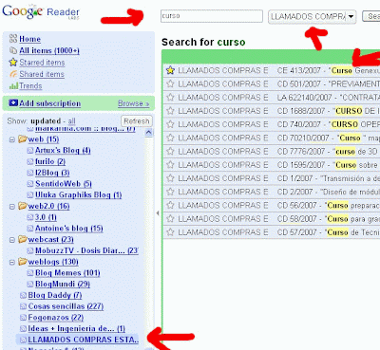This screenshot has width=380, height=350.
Task: Focus the search box containing 'curso'
Action: point(212,16)
